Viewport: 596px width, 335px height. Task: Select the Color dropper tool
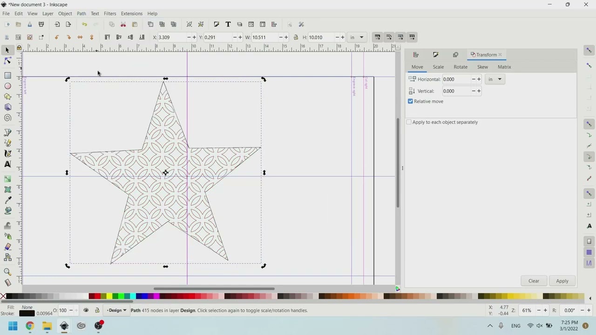point(7,200)
